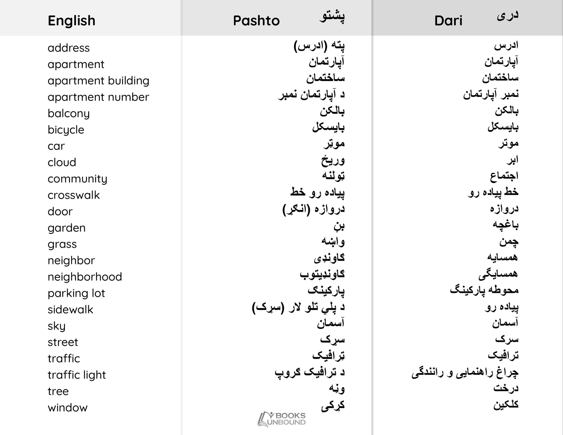Select the word "crosswalk"
Screen dimensions: 563x435
point(73,195)
